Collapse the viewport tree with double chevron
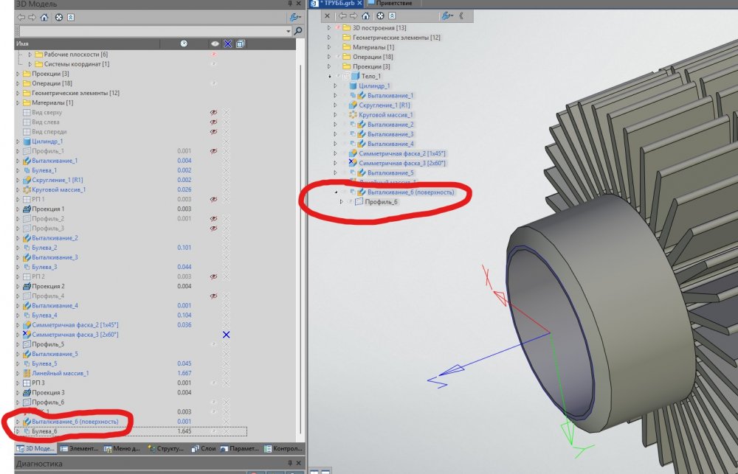Viewport: 738px width, 474px height. 461,16
